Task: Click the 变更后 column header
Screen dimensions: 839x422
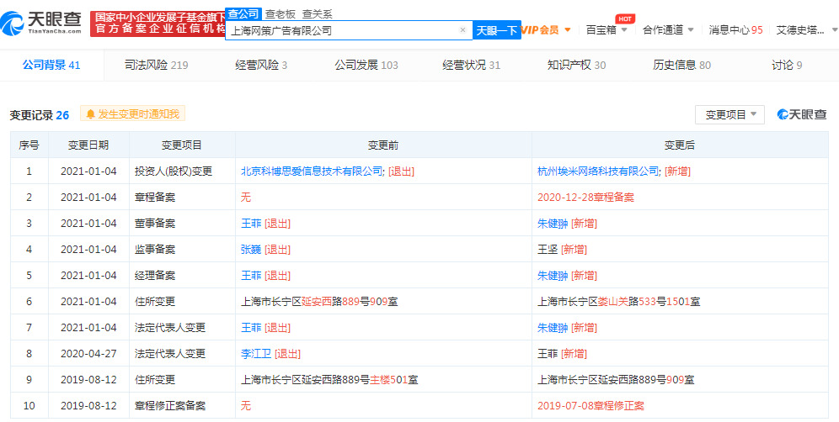Action: 680,145
